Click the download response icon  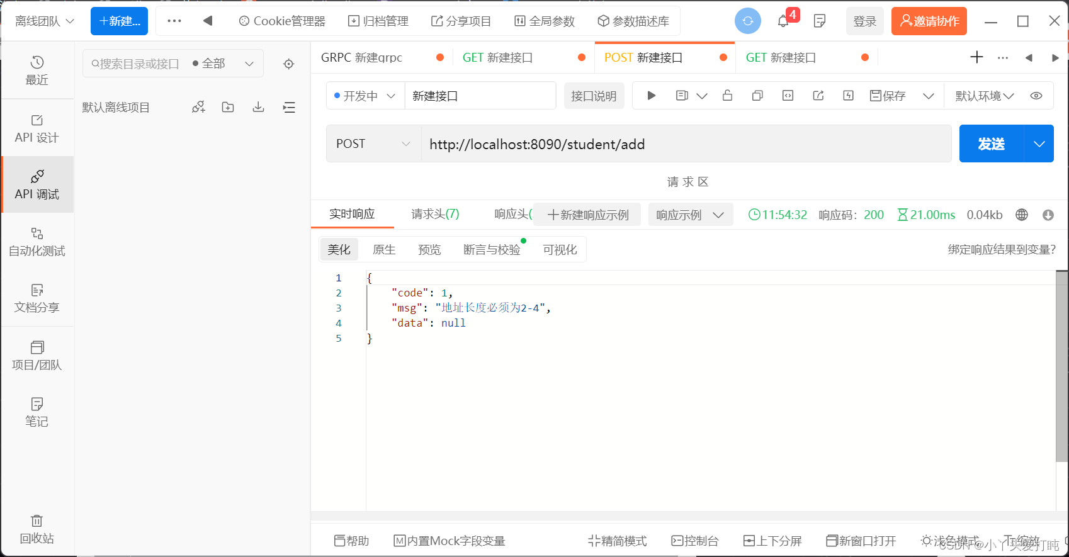(x=1048, y=215)
